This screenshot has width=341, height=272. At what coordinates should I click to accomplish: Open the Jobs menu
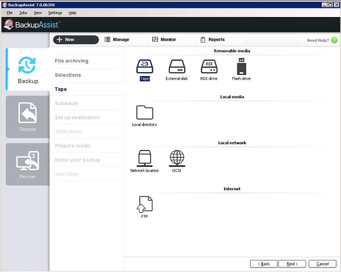coord(23,13)
